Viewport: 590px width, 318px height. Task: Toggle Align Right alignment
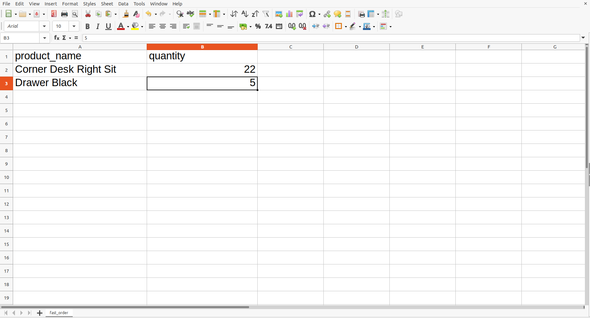coord(173,26)
